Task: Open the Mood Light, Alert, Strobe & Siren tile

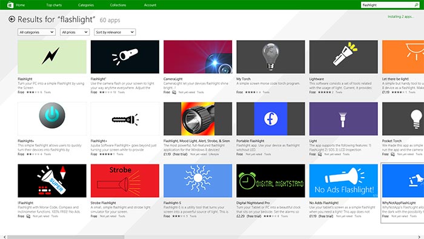Action: point(197,119)
